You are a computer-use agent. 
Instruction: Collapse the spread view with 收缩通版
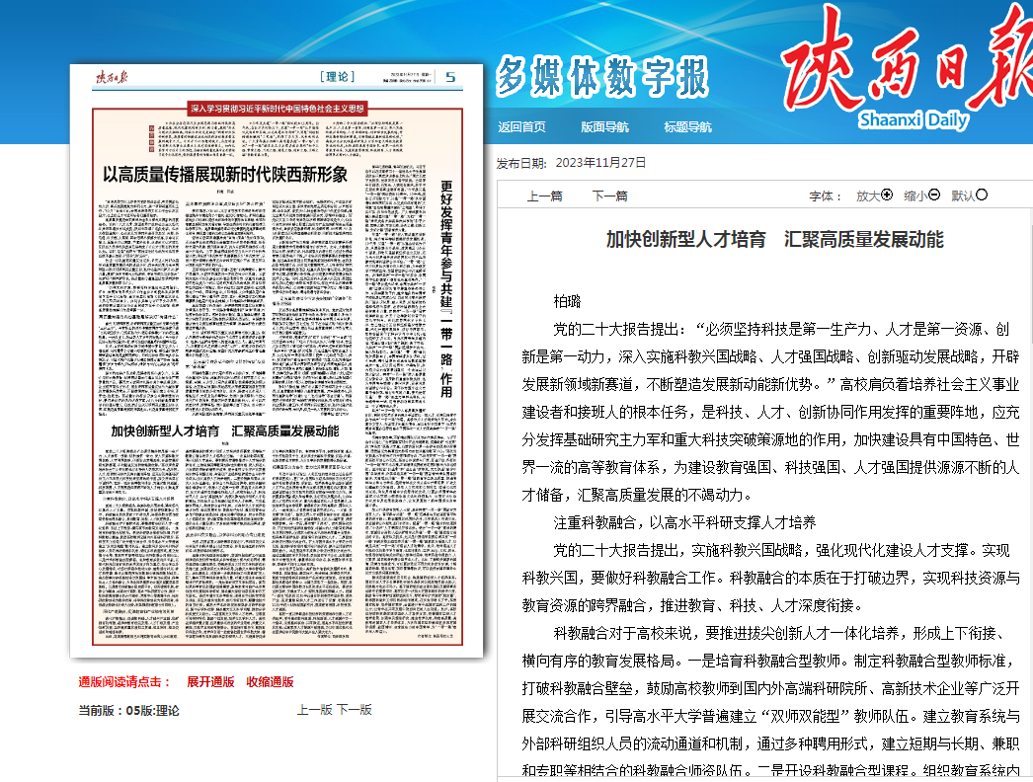click(x=270, y=681)
